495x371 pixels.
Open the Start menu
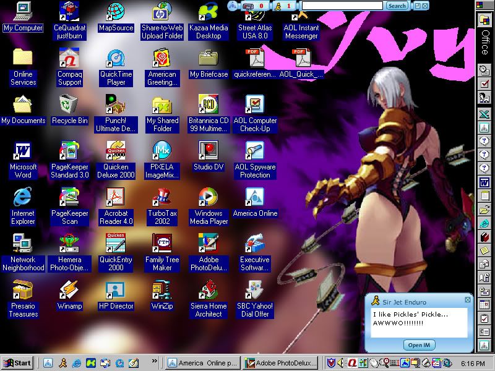tap(17, 363)
